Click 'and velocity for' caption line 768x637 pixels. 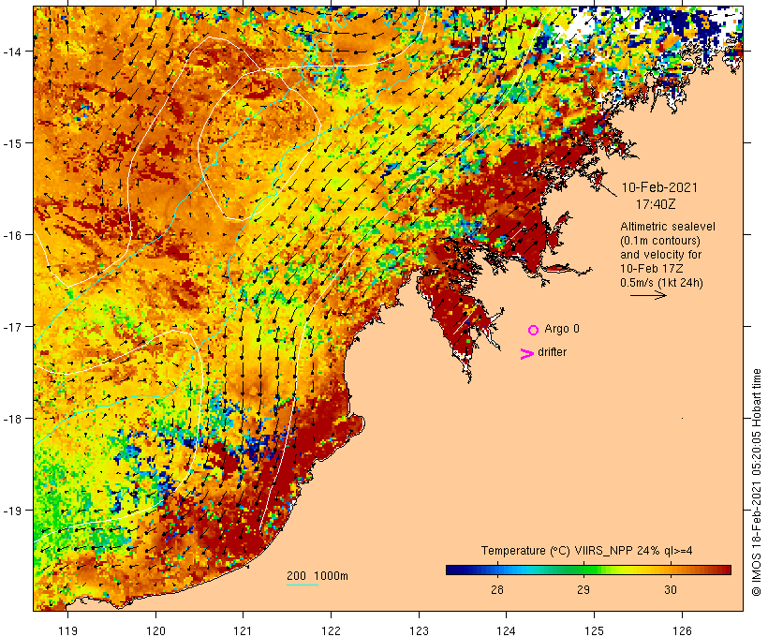tap(660, 254)
